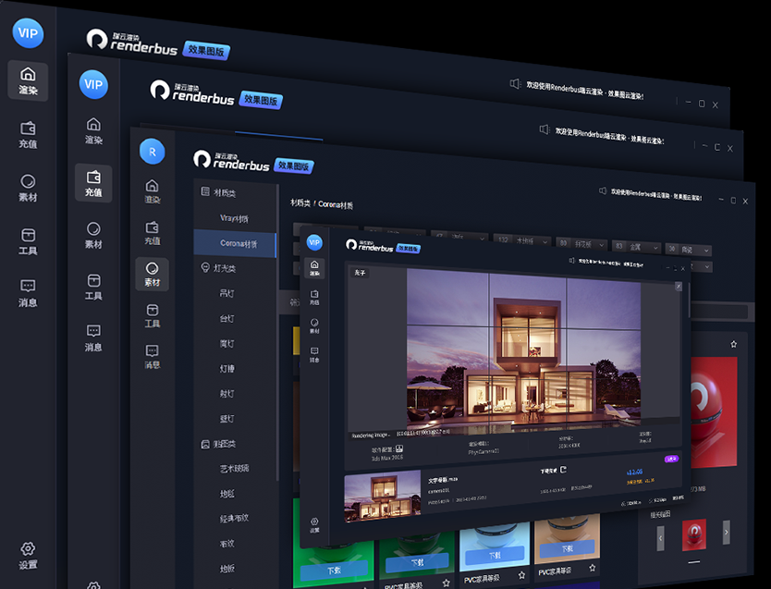
Task: Click the house render thumbnail in the task list
Action: click(x=383, y=495)
